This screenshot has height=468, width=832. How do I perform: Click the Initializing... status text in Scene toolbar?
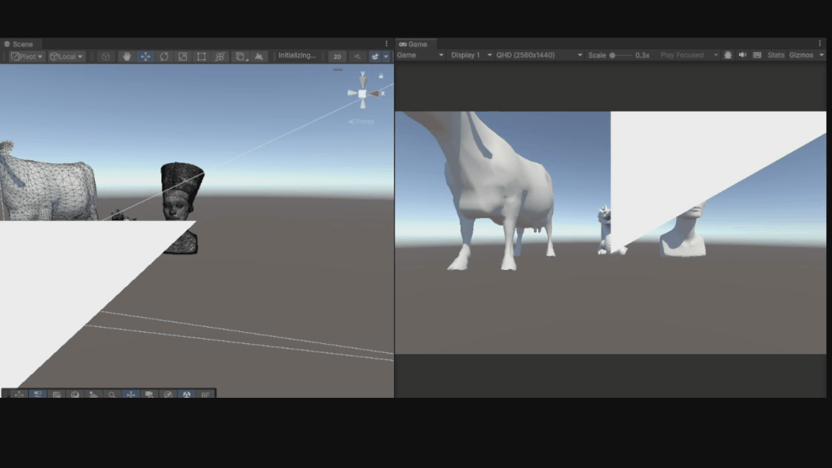(x=297, y=56)
